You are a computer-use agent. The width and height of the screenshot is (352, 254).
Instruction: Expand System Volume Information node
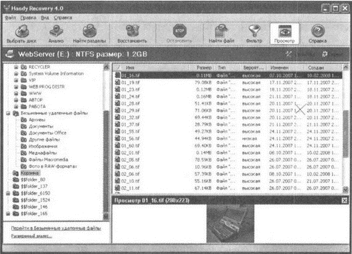[x=16, y=74]
